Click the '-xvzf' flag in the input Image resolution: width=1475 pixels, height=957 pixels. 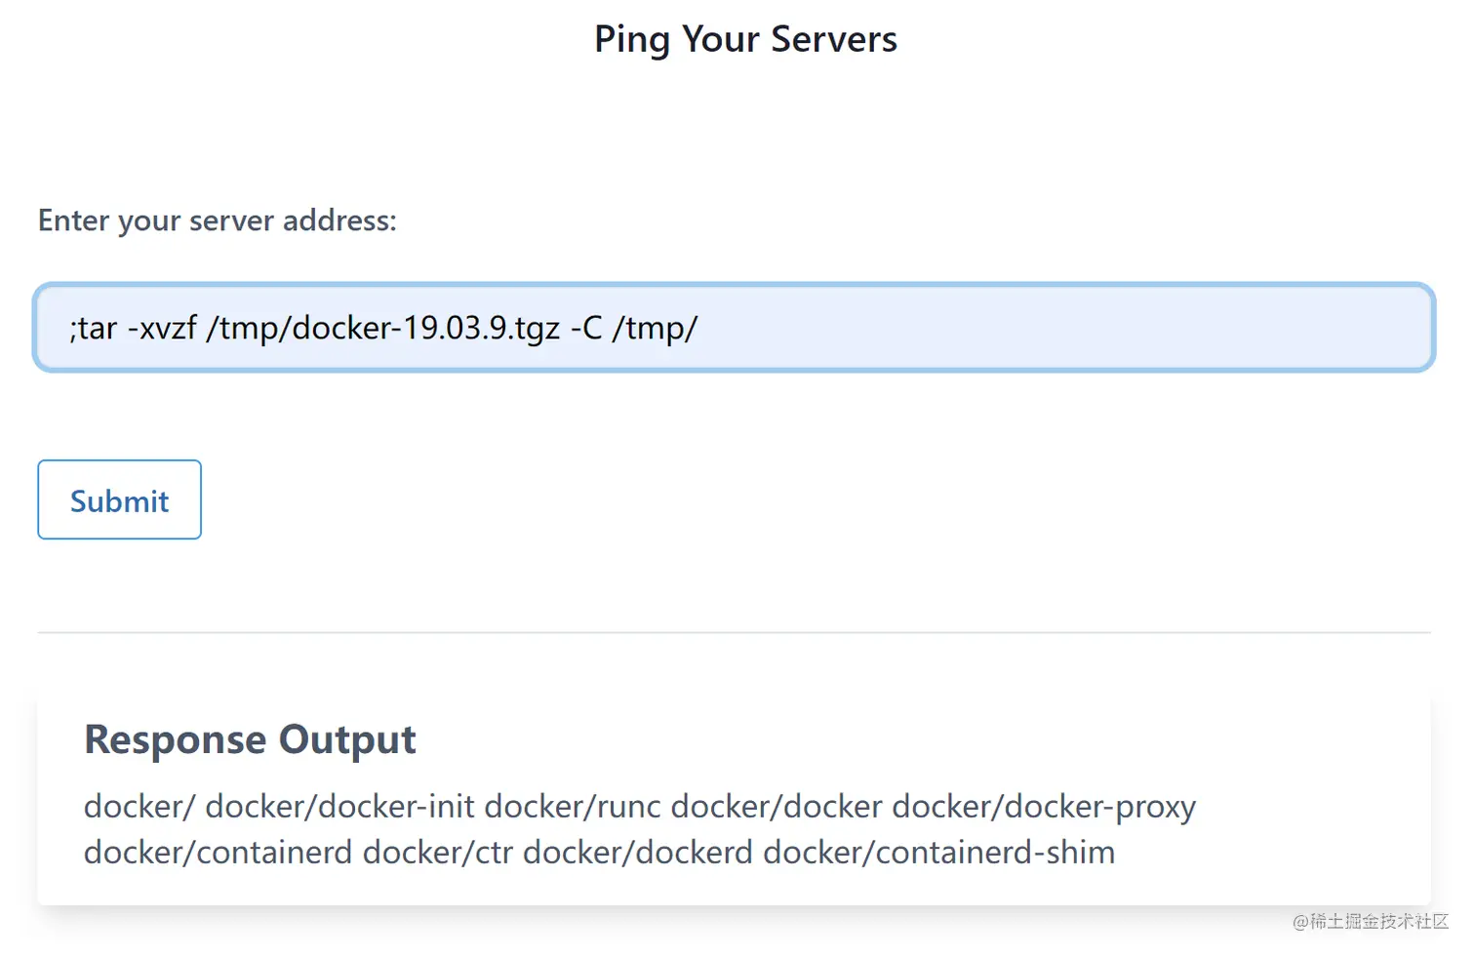pyautogui.click(x=162, y=329)
